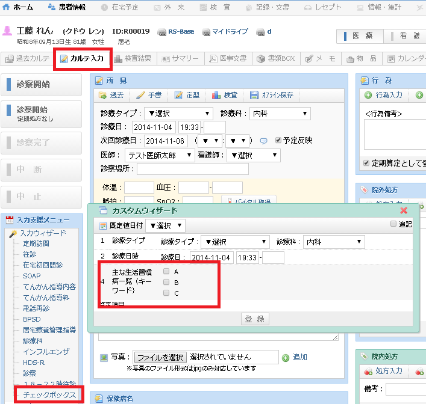Click the 院外処方 tag icon
Screen dimensions: 426x404
[x=364, y=190]
